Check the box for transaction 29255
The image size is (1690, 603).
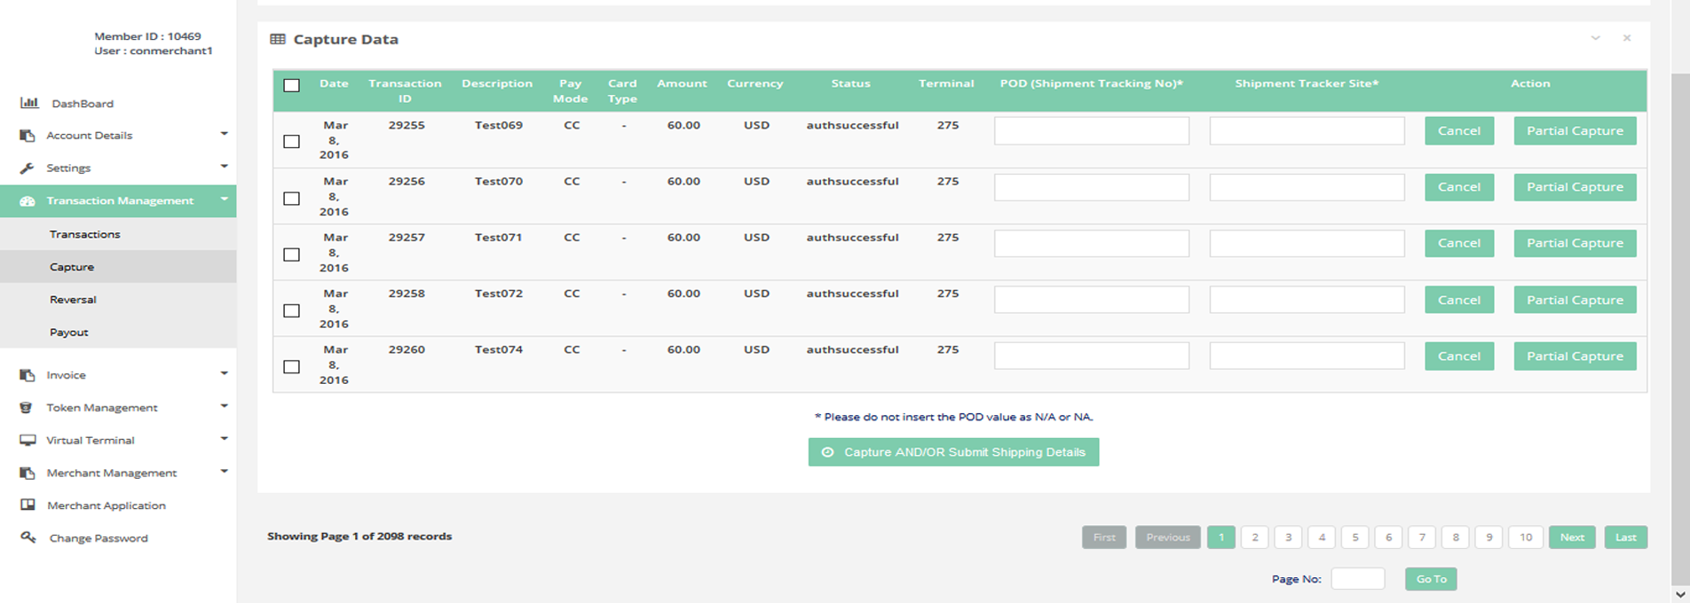click(291, 141)
